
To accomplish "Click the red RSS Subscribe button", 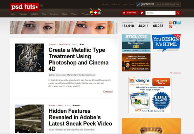I will pos(130,13).
